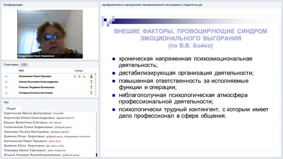
Task: Click chat message from Уманцева Ирина Сергеевна
Action: point(35,150)
